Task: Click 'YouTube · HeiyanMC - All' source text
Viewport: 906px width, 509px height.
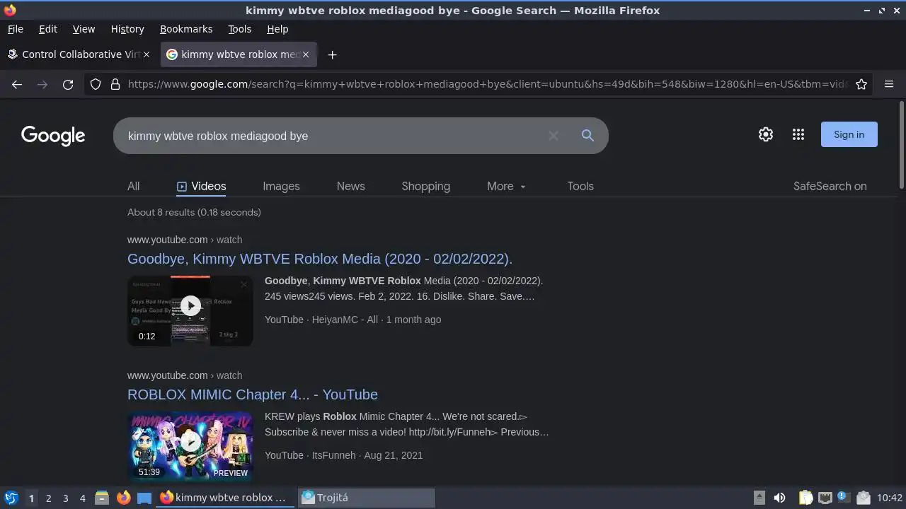Action: [x=321, y=320]
